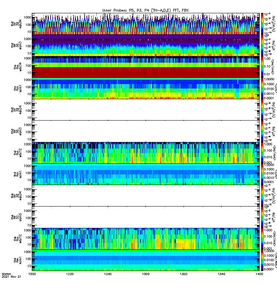This screenshot has height=295, width=277.
Task: Click the color bar beside the fbk edc12 panel
Action: [262, 239]
